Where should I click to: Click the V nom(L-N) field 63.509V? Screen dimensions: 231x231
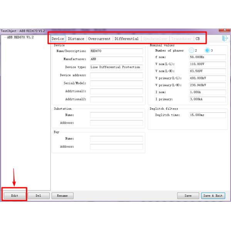pos(208,71)
